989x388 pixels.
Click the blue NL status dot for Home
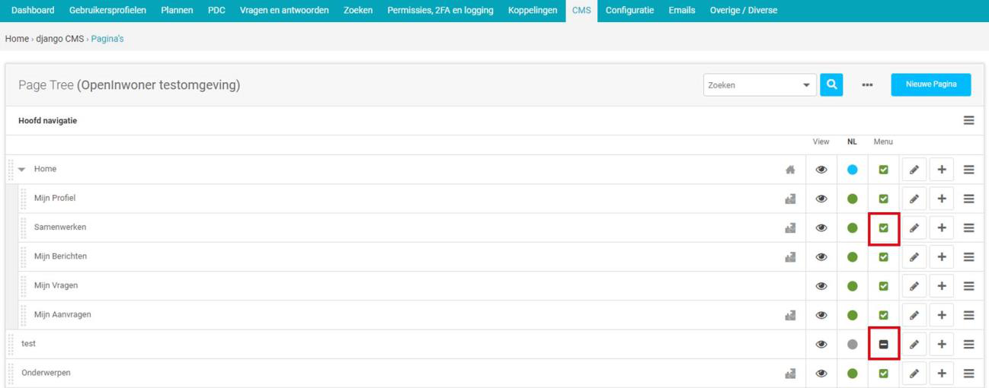pos(852,170)
